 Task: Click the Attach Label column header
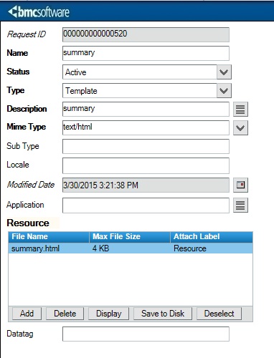click(x=212, y=236)
